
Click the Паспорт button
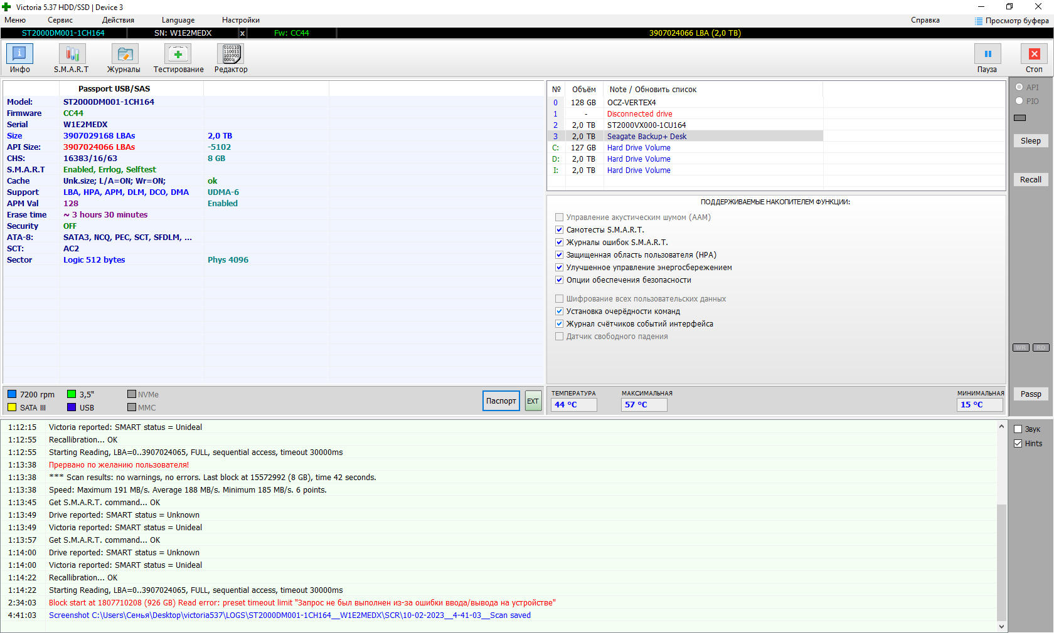(501, 401)
